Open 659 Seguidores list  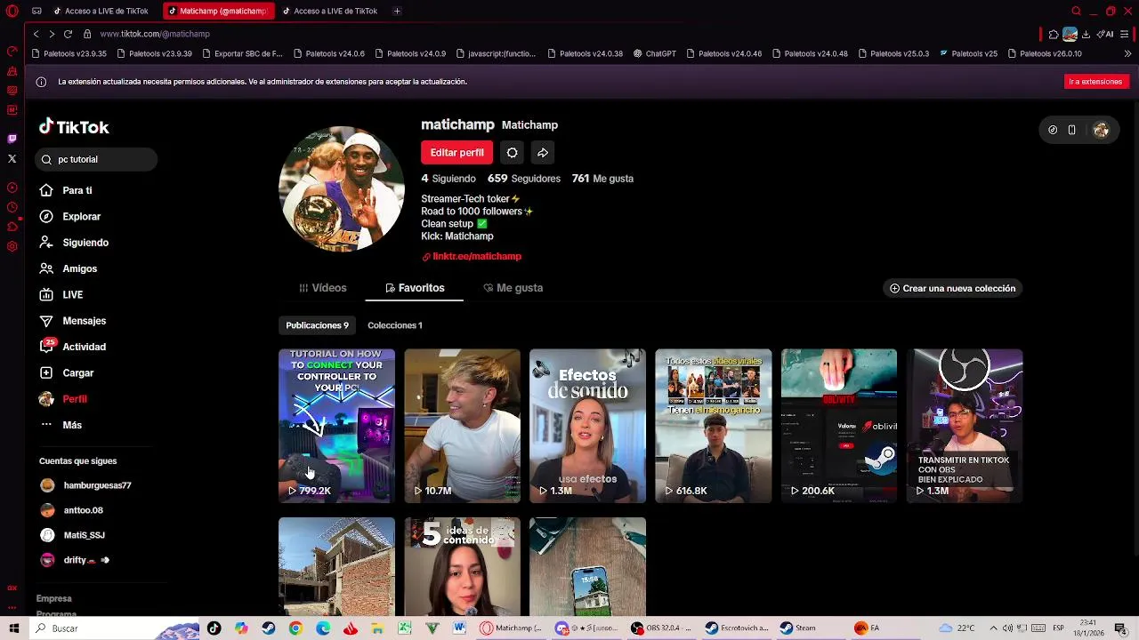click(x=524, y=179)
